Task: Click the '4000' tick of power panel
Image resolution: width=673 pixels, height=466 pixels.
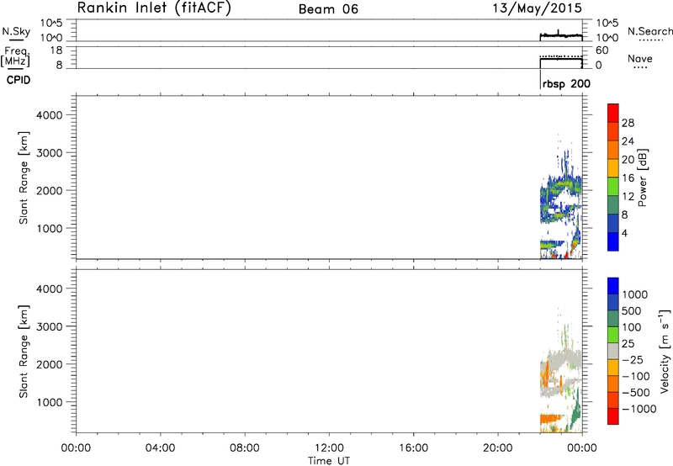Action: point(50,115)
